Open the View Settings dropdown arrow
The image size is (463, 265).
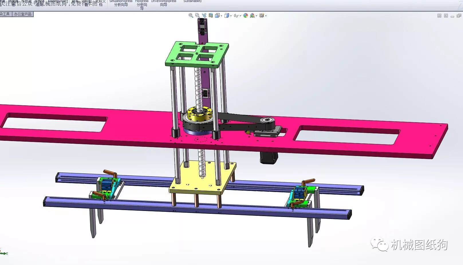click(x=266, y=16)
